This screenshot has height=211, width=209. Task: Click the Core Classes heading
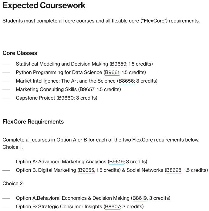[x=20, y=53]
